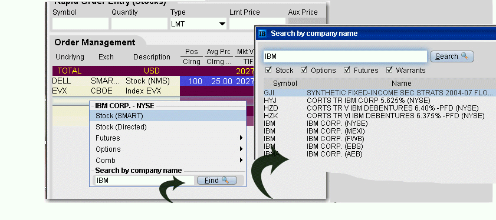Click the Quantity input field
The height and width of the screenshot is (220, 496).
tap(139, 24)
